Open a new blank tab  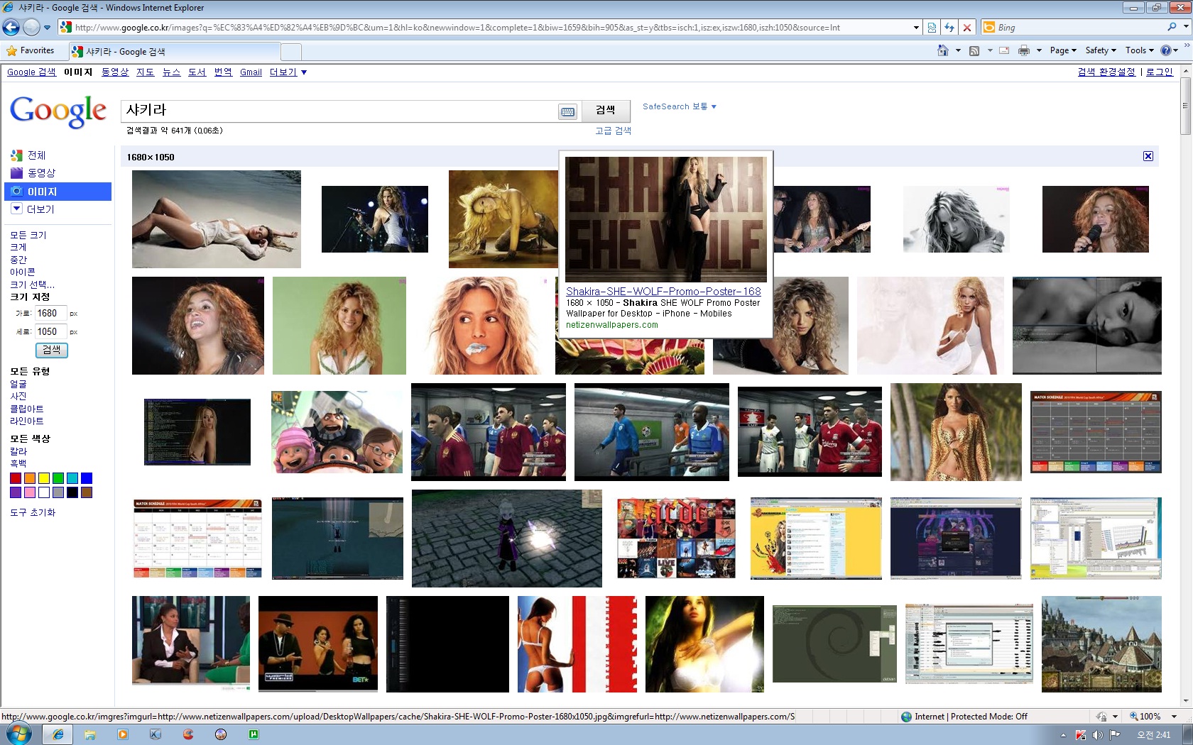tap(291, 52)
